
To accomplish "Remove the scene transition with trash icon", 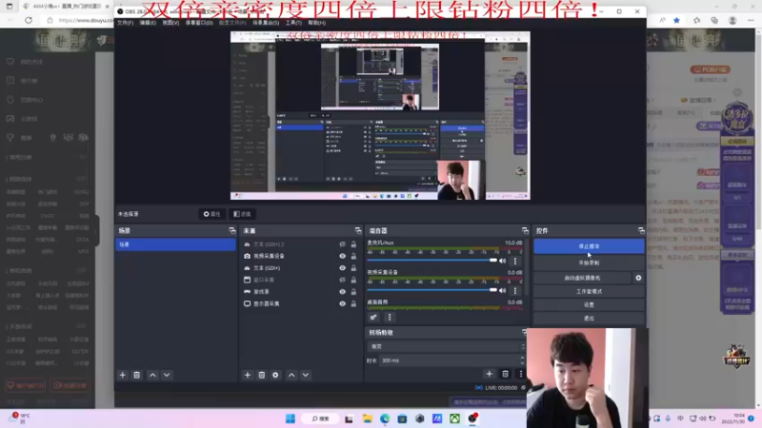I will 506,374.
